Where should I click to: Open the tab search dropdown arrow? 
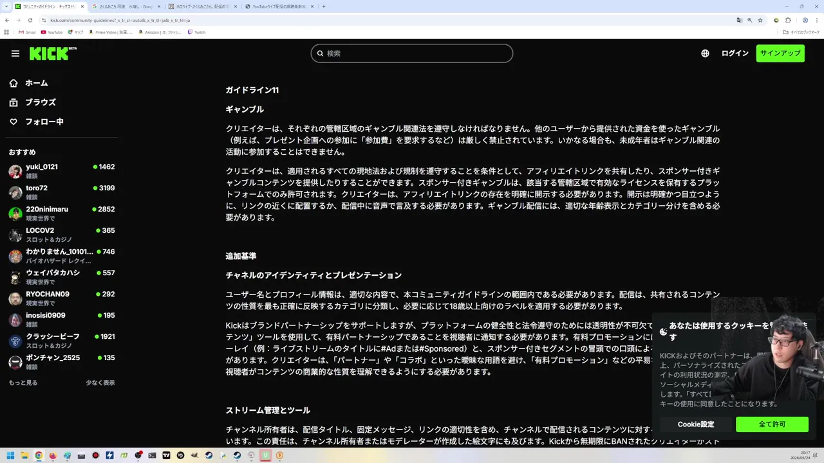(x=5, y=6)
